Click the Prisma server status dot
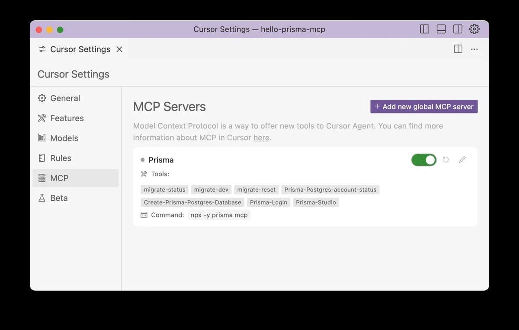Image resolution: width=519 pixels, height=330 pixels. coord(143,160)
